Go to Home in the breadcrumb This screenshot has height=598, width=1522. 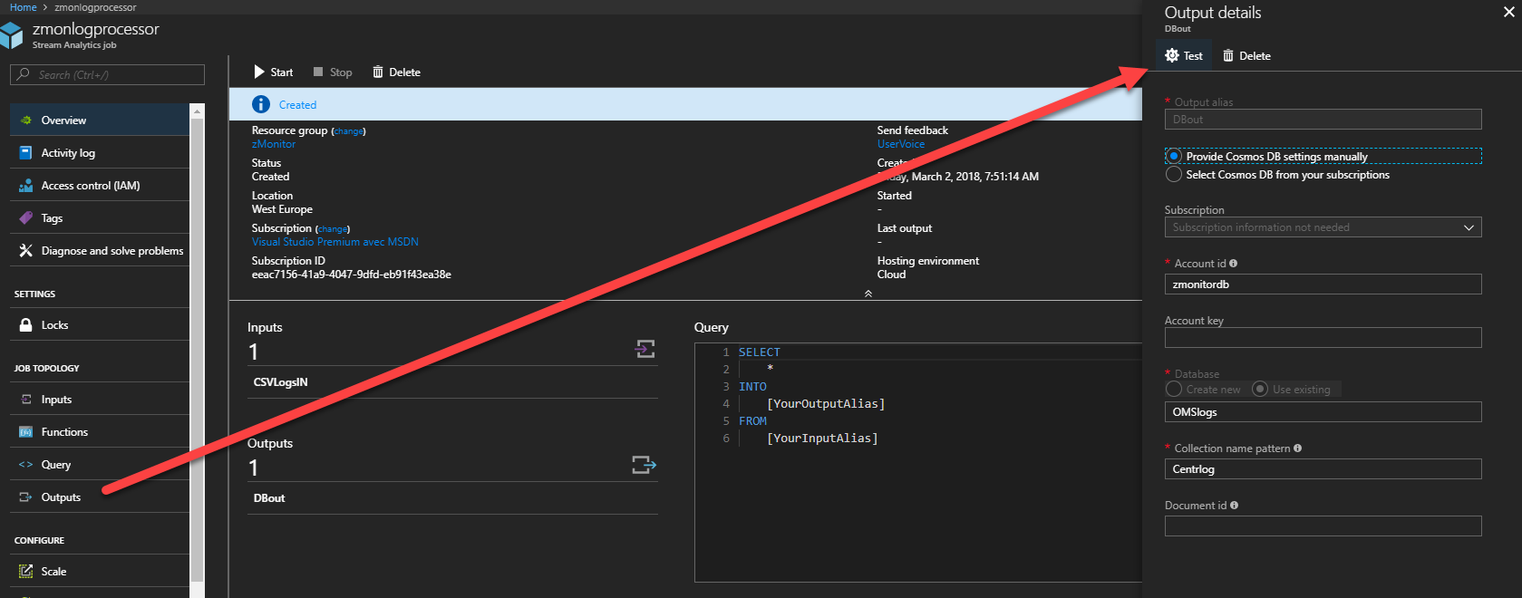coord(24,7)
